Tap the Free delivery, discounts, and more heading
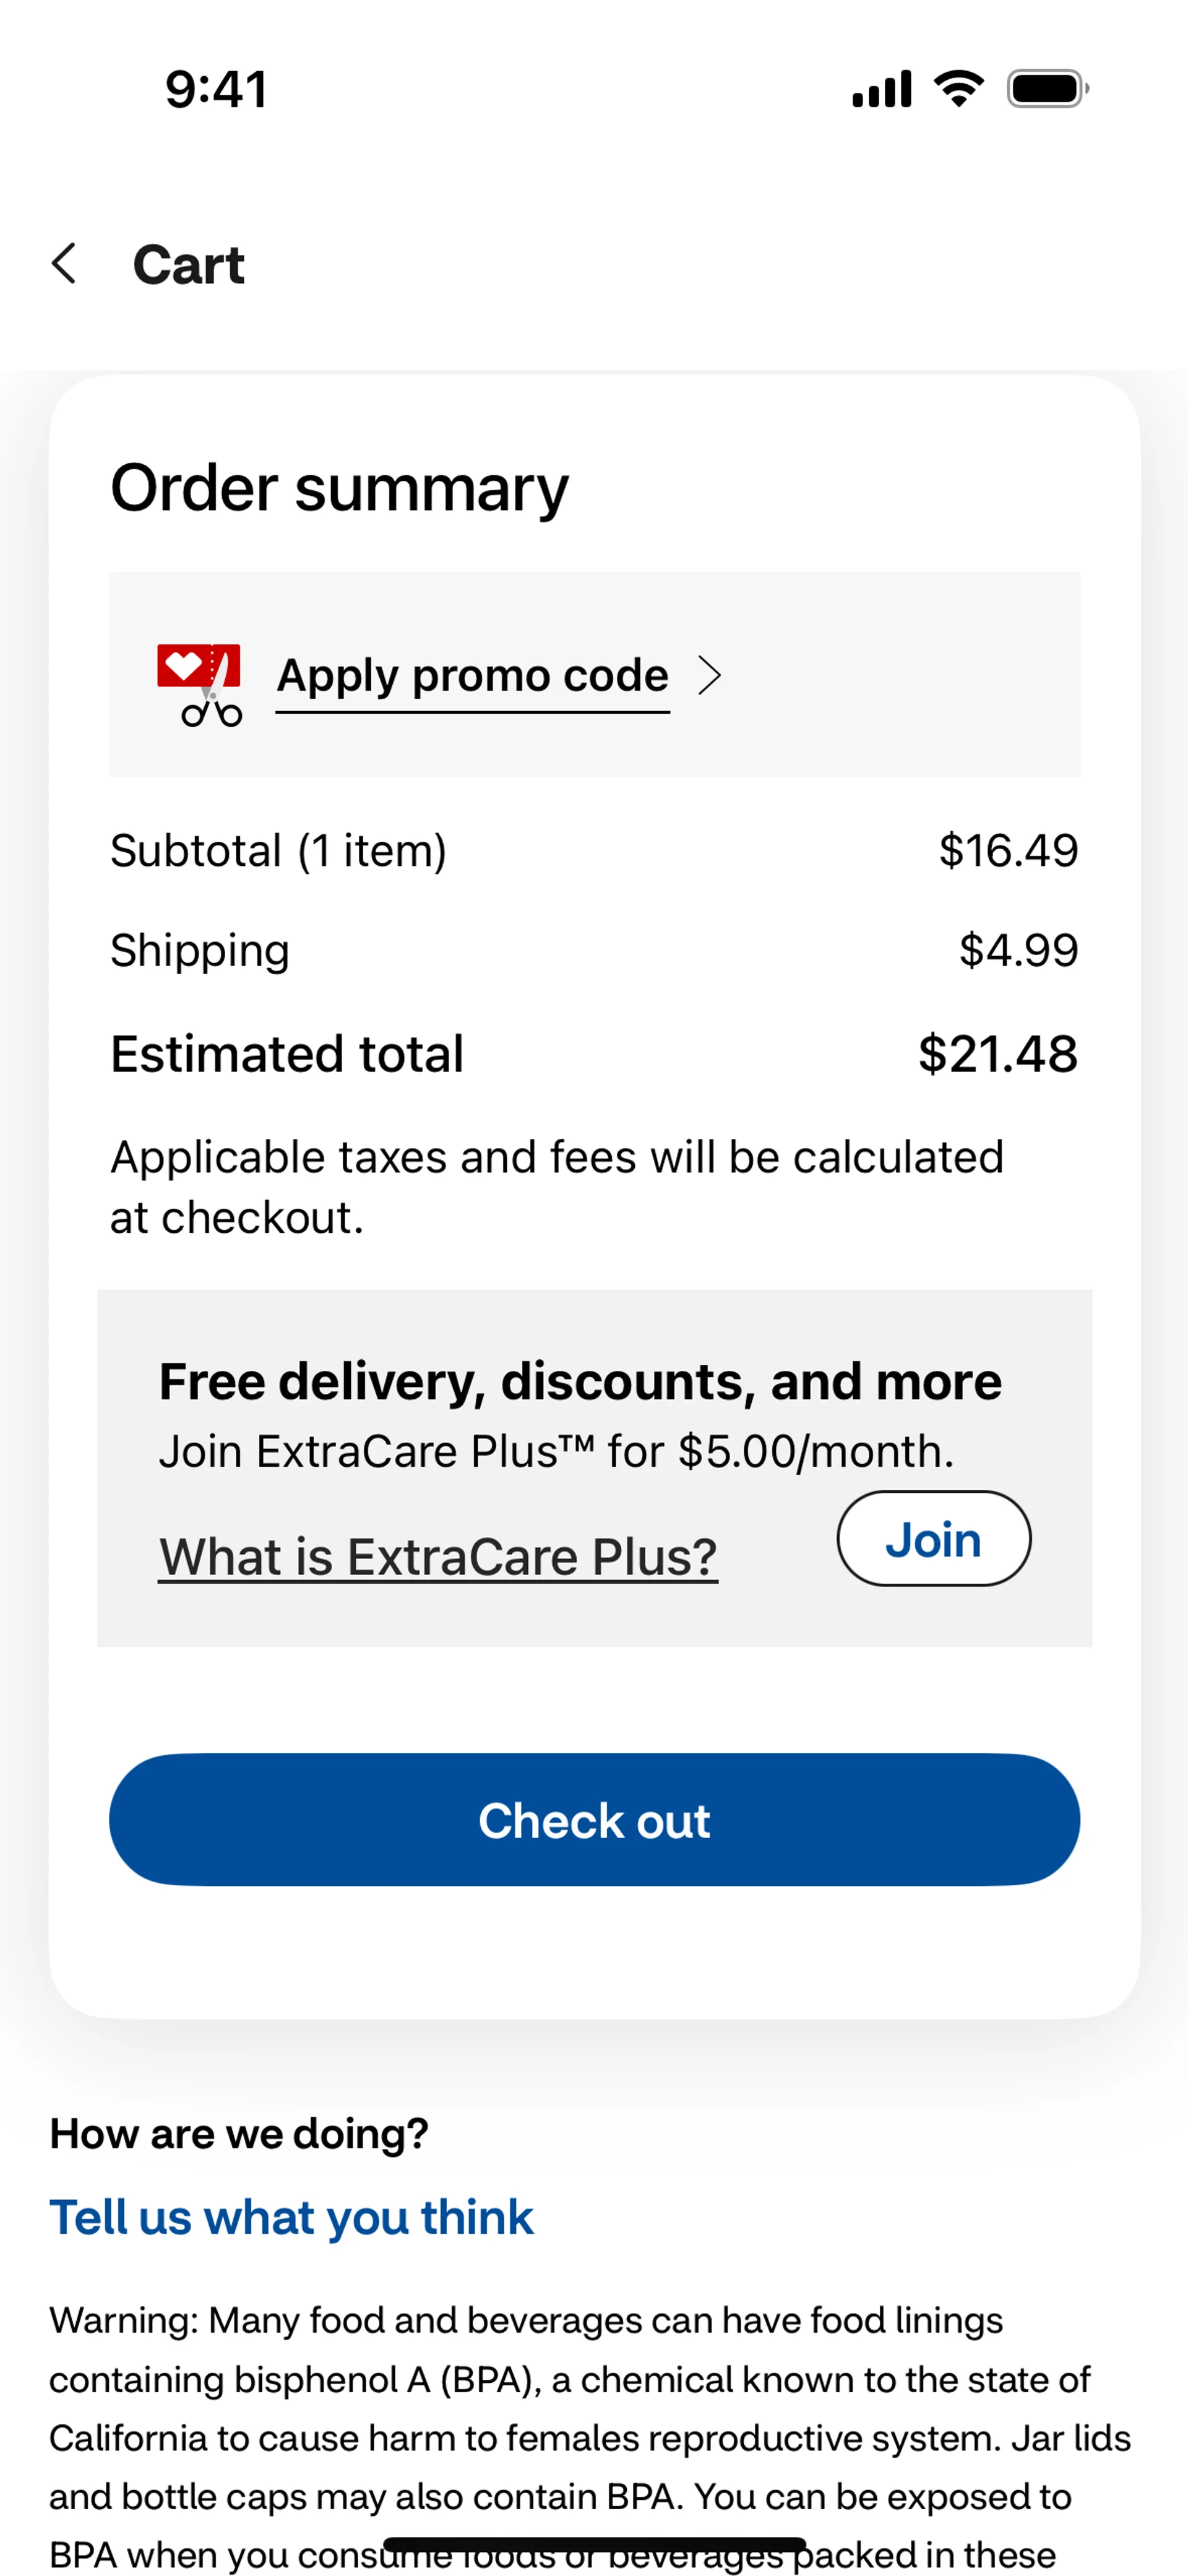The image size is (1188, 2576). pos(580,1382)
